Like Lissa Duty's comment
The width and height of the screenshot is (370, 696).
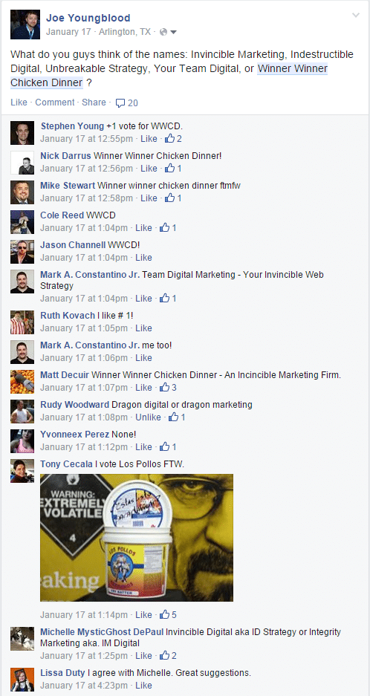143,686
